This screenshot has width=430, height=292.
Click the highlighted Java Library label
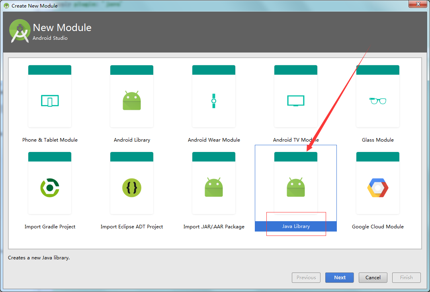pyautogui.click(x=296, y=226)
